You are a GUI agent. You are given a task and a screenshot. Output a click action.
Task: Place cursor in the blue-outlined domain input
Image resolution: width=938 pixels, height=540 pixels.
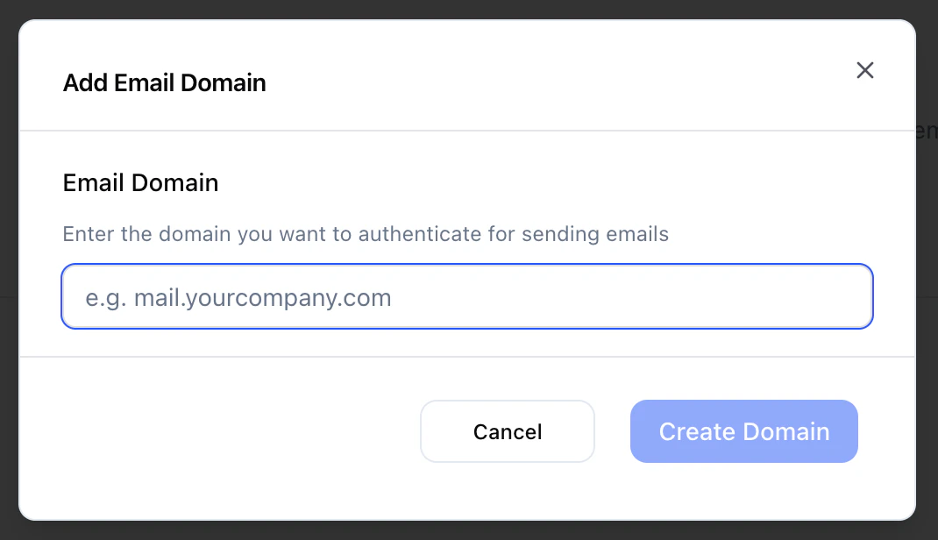click(x=467, y=296)
